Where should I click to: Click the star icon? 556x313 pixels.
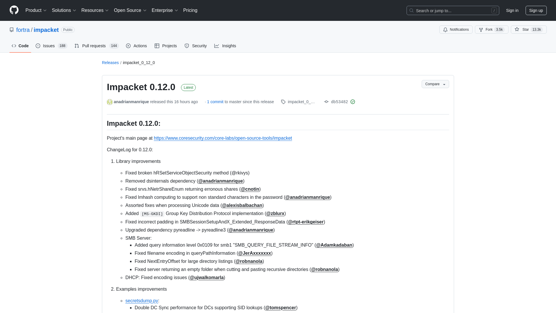point(517,30)
